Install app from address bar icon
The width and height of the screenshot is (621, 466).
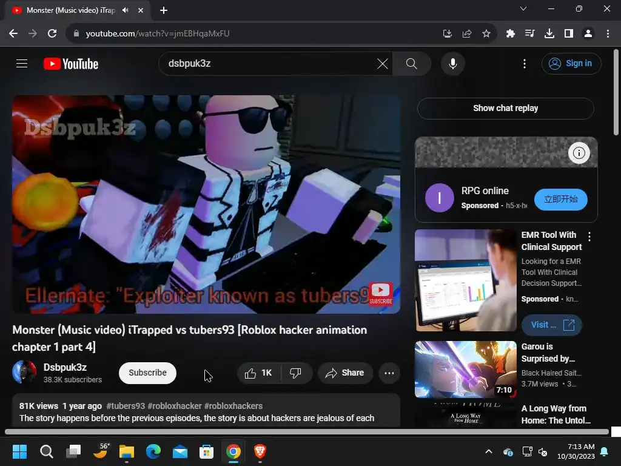447,34
